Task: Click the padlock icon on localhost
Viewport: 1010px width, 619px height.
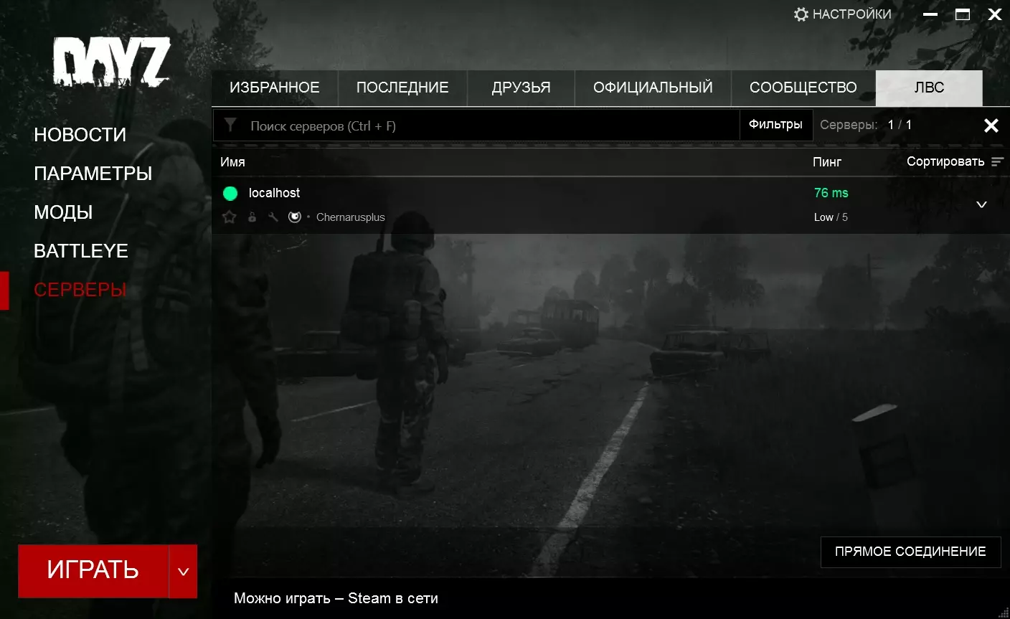Action: click(252, 217)
